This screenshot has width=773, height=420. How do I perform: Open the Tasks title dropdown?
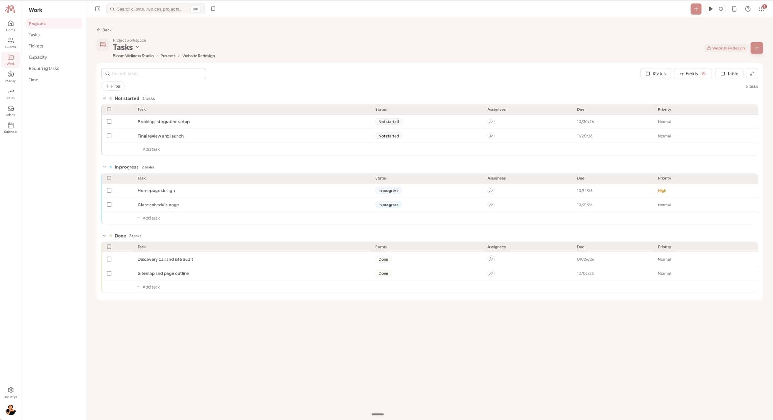[x=138, y=47]
